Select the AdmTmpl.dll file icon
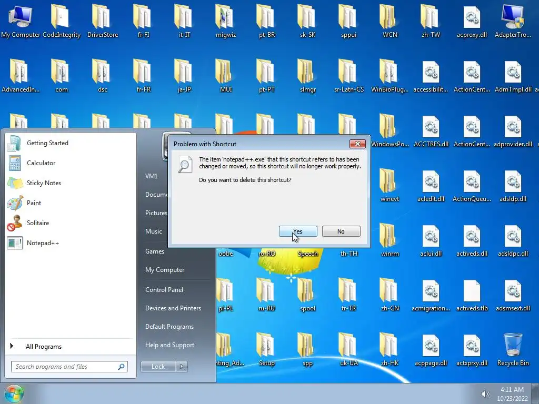 coord(513,76)
